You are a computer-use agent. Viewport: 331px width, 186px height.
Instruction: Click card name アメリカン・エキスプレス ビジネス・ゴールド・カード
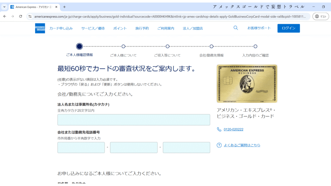coord(246,113)
